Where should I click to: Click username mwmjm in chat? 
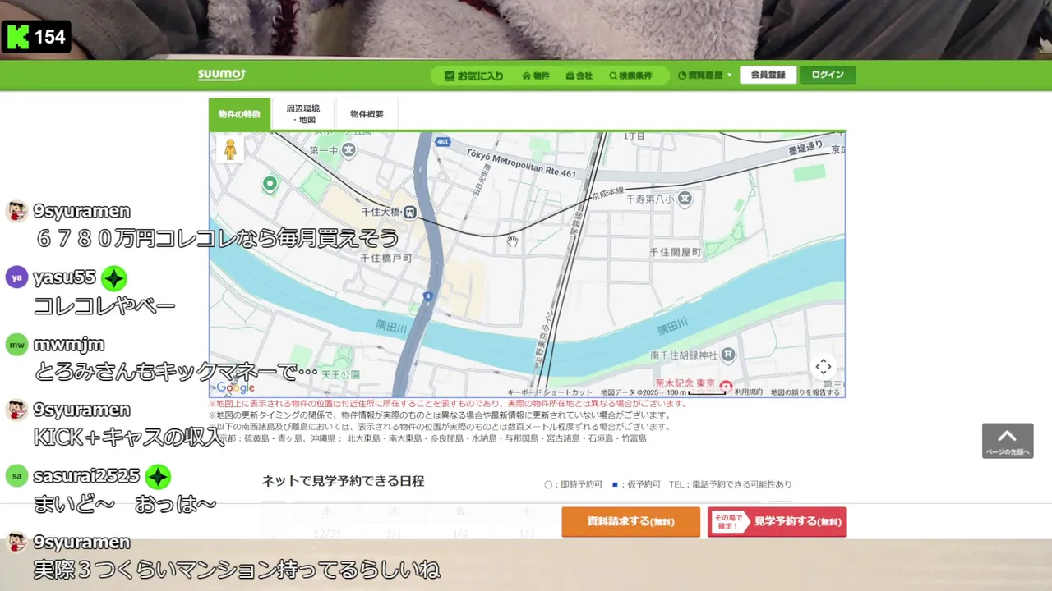69,345
